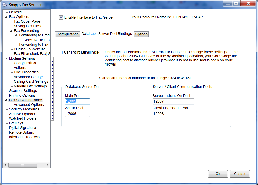Collapse the Fax Server Interface node arrow
The height and width of the screenshot is (185, 258).
(x=6, y=100)
